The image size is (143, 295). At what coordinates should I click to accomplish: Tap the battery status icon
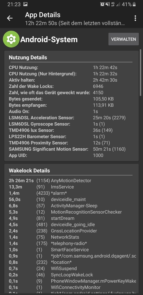click(134, 4)
